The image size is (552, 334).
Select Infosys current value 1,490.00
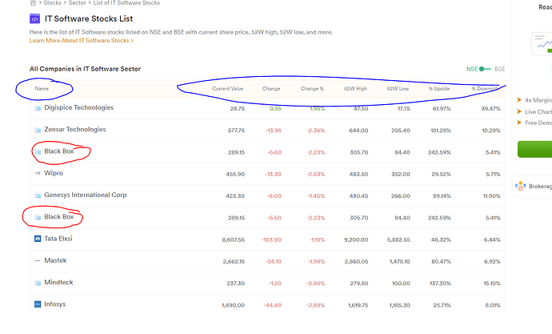coord(233,305)
